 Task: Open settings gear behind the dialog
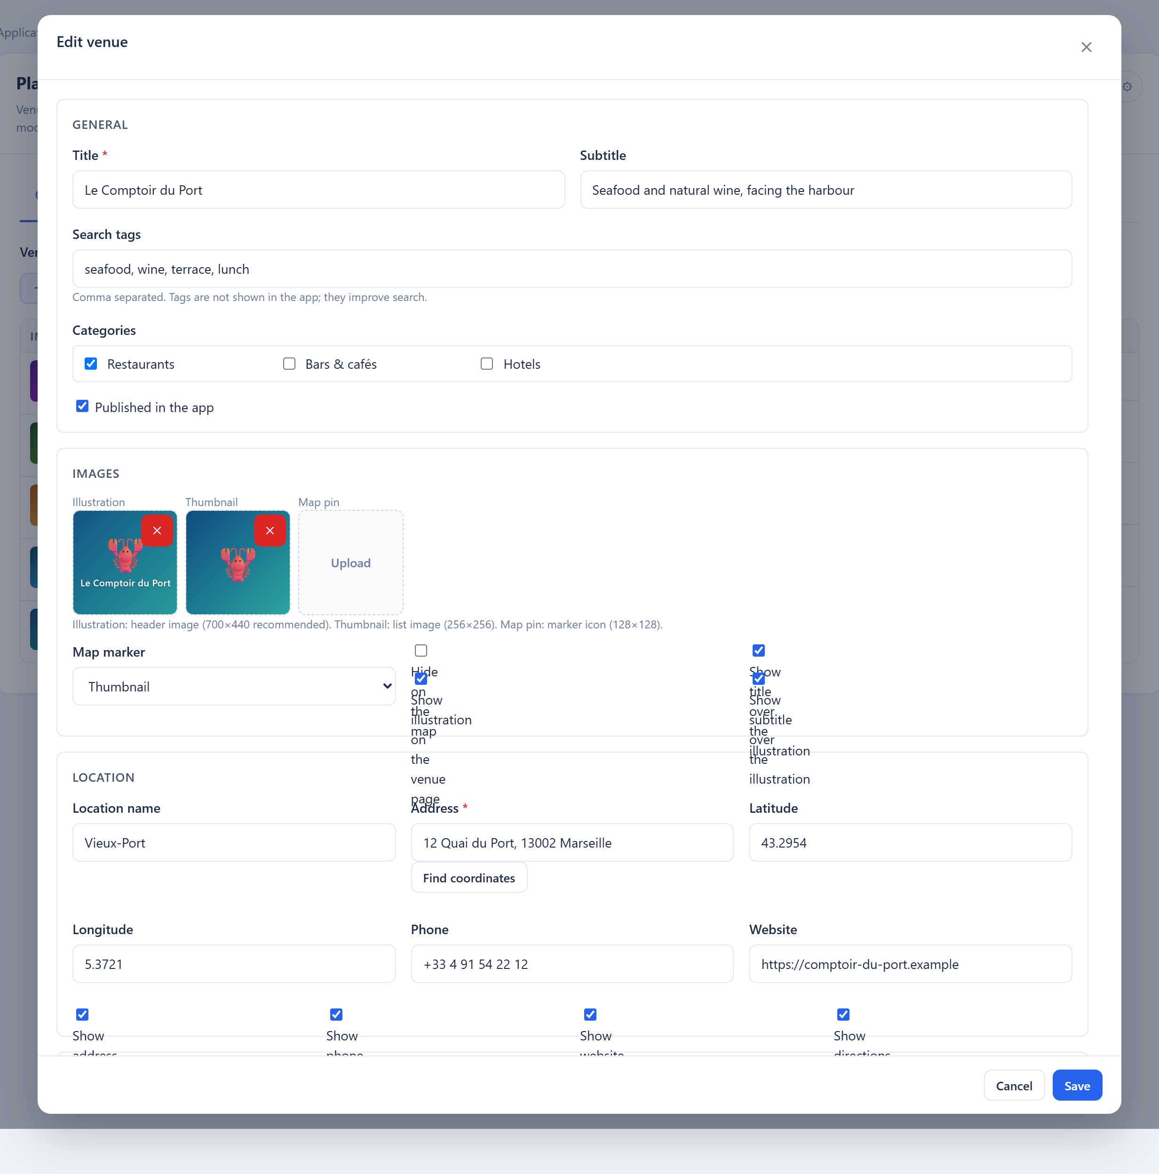(x=1127, y=86)
